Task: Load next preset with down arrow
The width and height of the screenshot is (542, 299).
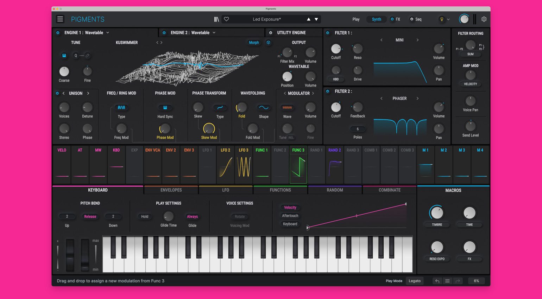Action: (316, 19)
